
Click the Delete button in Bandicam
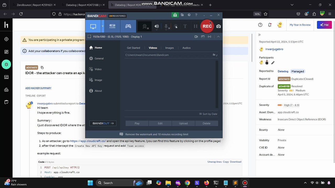click(x=206, y=123)
